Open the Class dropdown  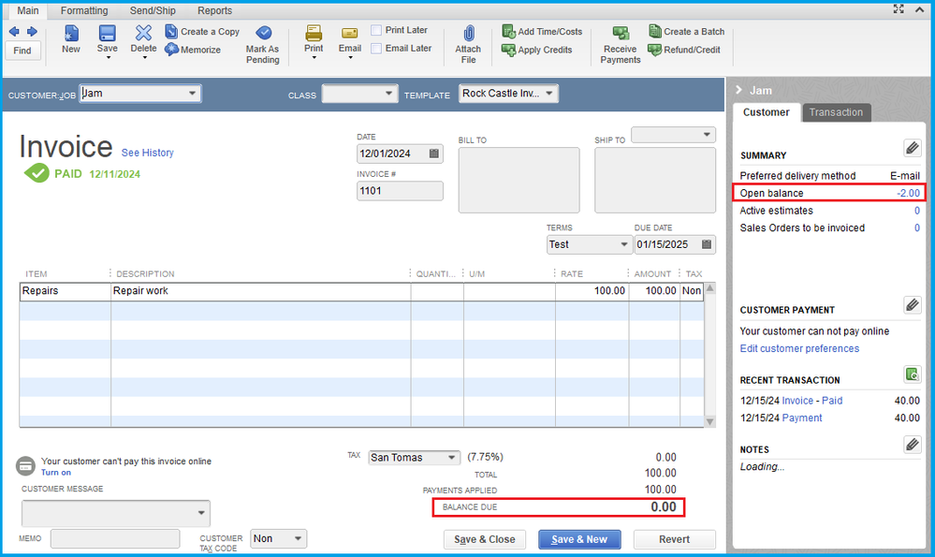388,94
